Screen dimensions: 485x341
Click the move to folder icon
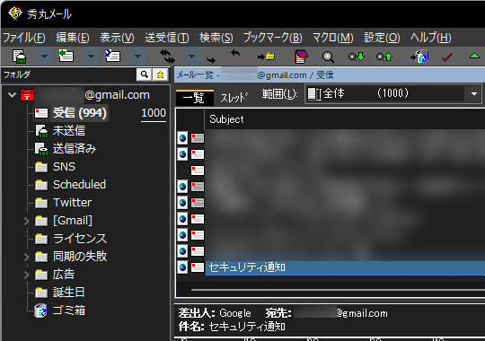point(266,57)
